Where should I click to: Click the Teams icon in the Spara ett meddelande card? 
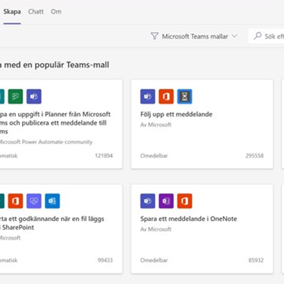pos(148,201)
